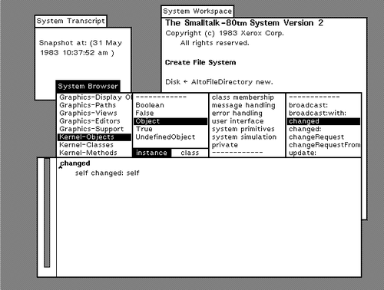Click the Smalltalk-80 System Version 2 title line

point(244,23)
